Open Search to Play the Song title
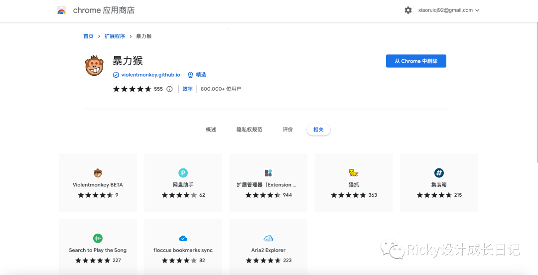This screenshot has height=275, width=538. pos(98,250)
